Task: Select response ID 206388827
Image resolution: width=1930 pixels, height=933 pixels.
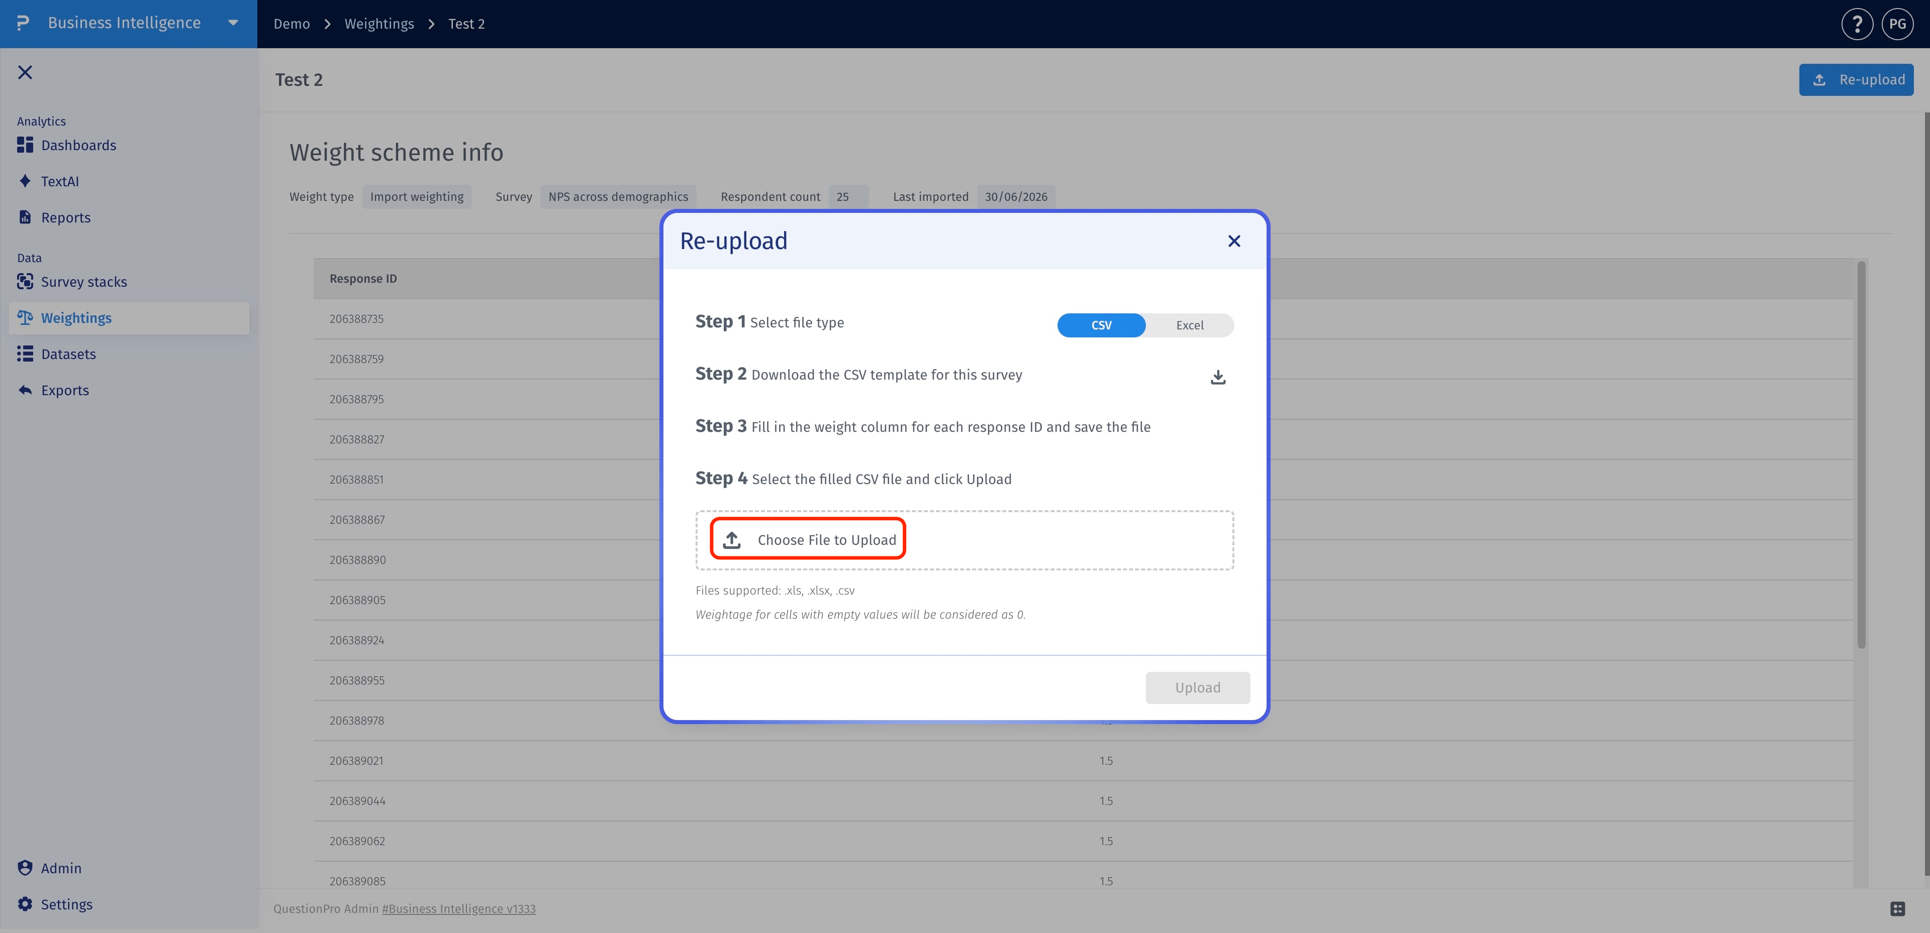Action: coord(357,439)
